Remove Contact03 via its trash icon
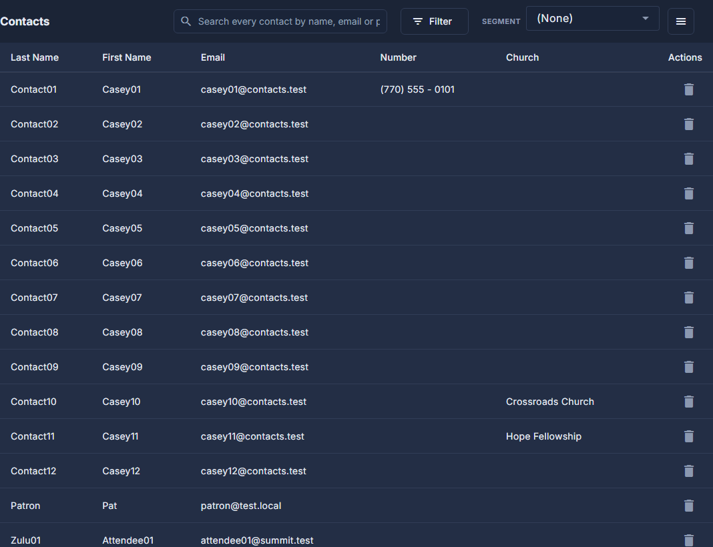The image size is (713, 547). pos(688,159)
